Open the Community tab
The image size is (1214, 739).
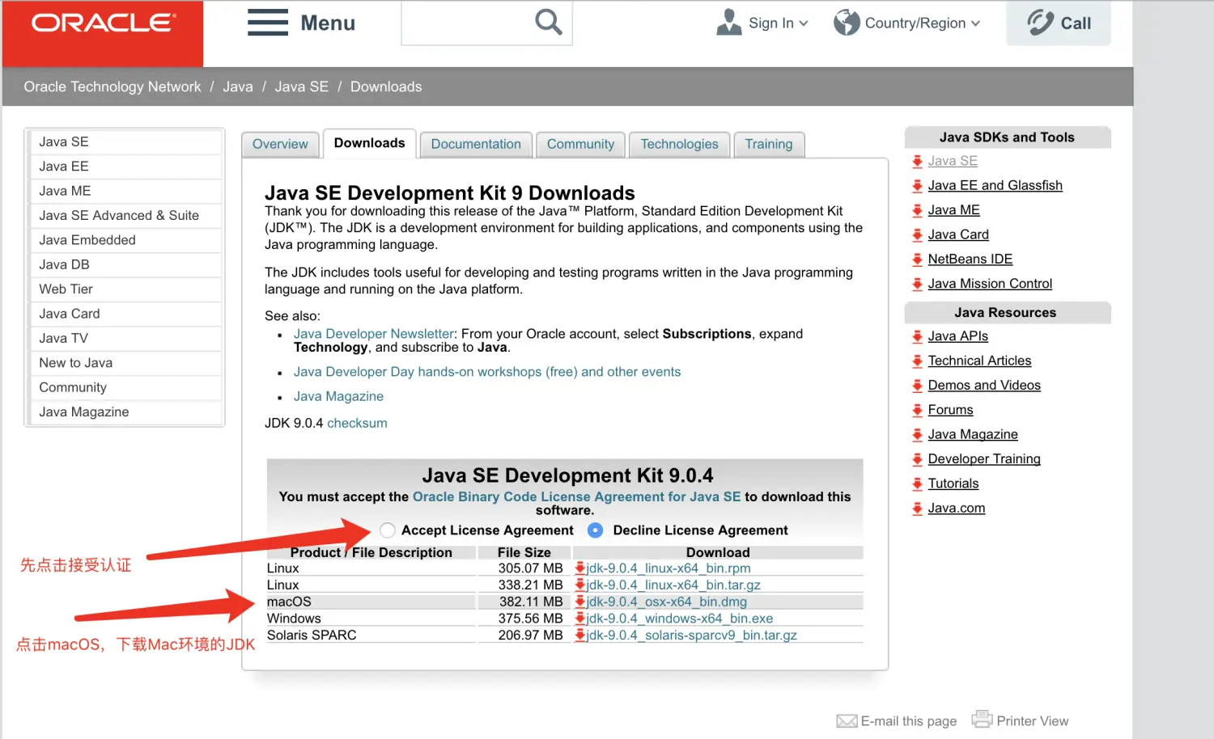(x=580, y=145)
